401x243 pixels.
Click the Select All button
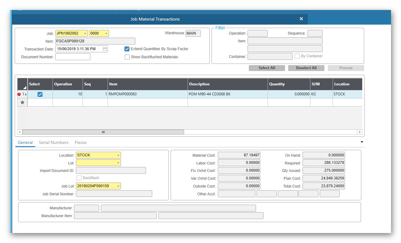click(267, 68)
